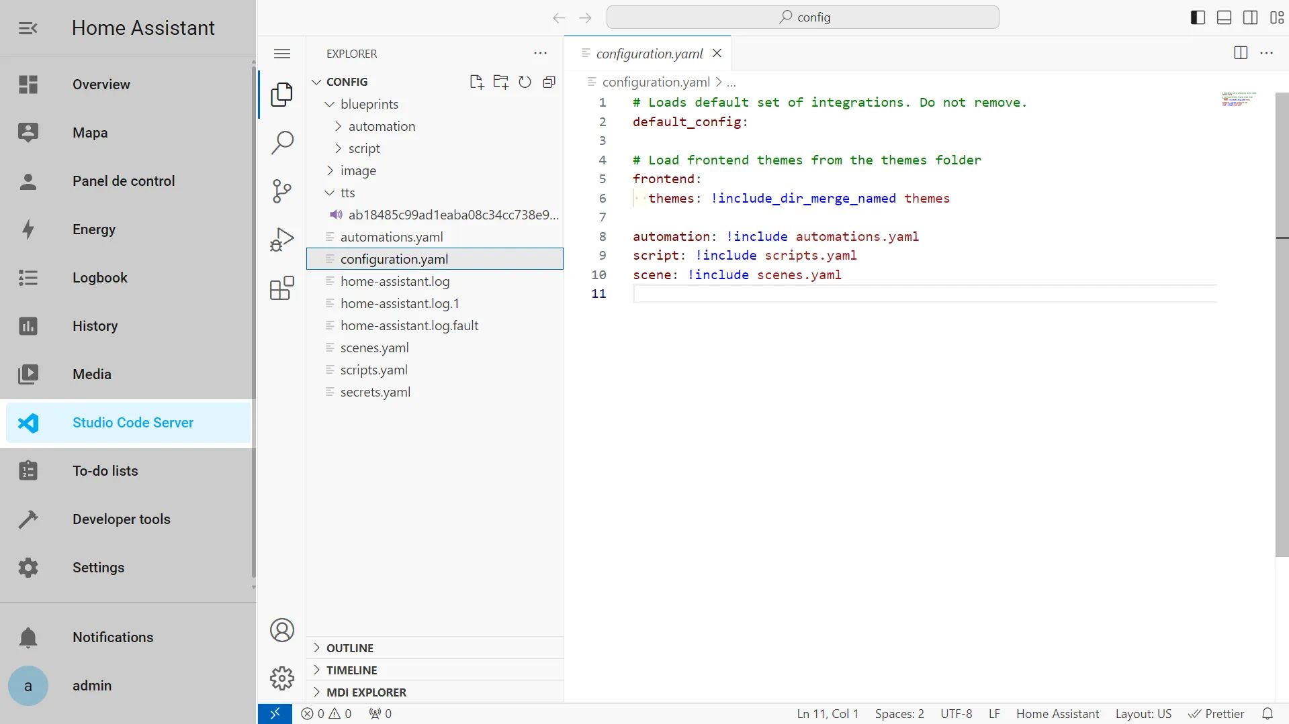Expand the script folder
This screenshot has height=724, width=1289.
435,148
